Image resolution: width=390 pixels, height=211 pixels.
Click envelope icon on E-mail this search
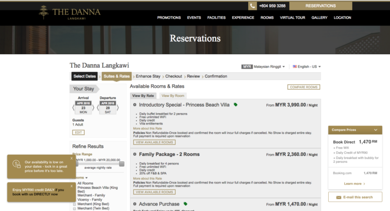(x=339, y=197)
